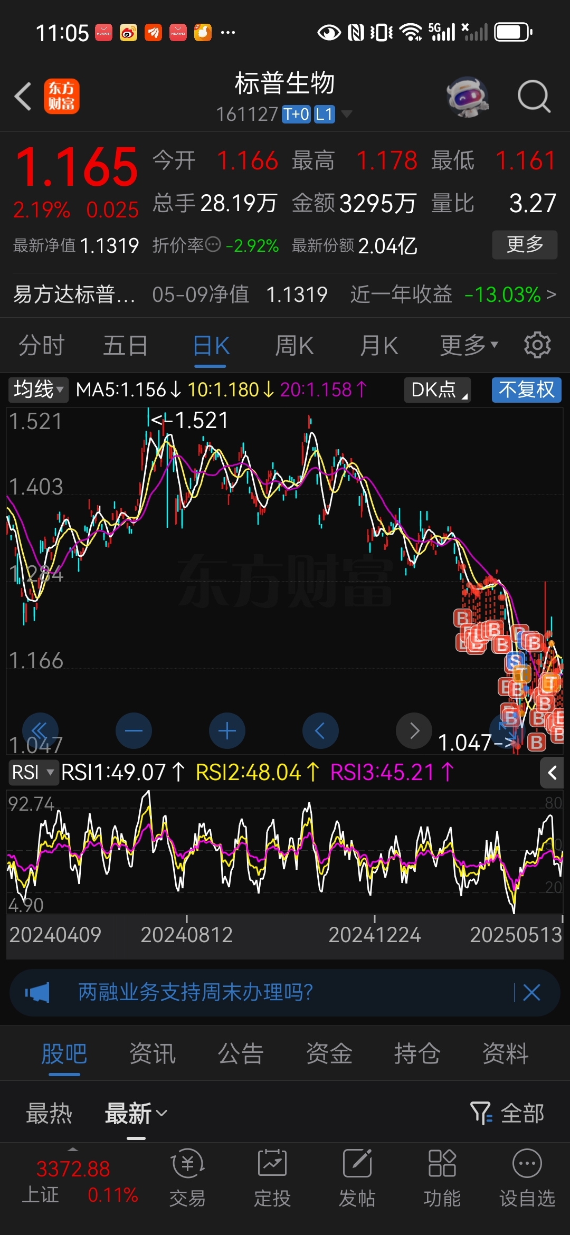
Task: Select the 股吧 tab
Action: pyautogui.click(x=64, y=1054)
